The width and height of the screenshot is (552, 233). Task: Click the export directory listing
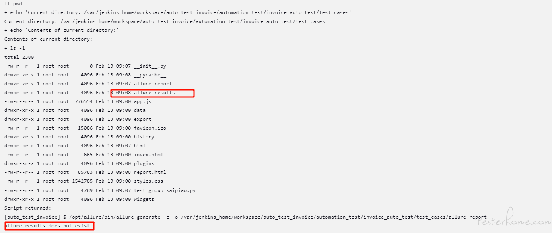[x=78, y=119]
